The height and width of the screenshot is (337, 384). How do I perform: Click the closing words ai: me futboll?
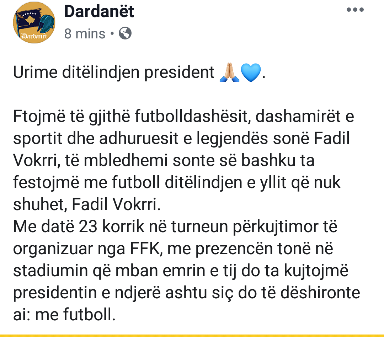click(64, 315)
